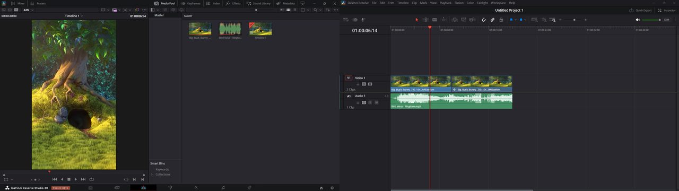Select Timeline 1 thumbnail in pool
This screenshot has height=191, width=679.
[x=260, y=29]
